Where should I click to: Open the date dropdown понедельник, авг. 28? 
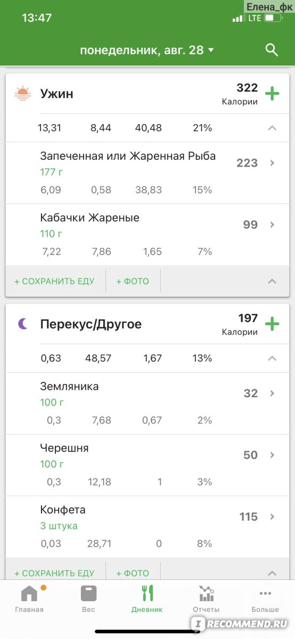tap(147, 50)
